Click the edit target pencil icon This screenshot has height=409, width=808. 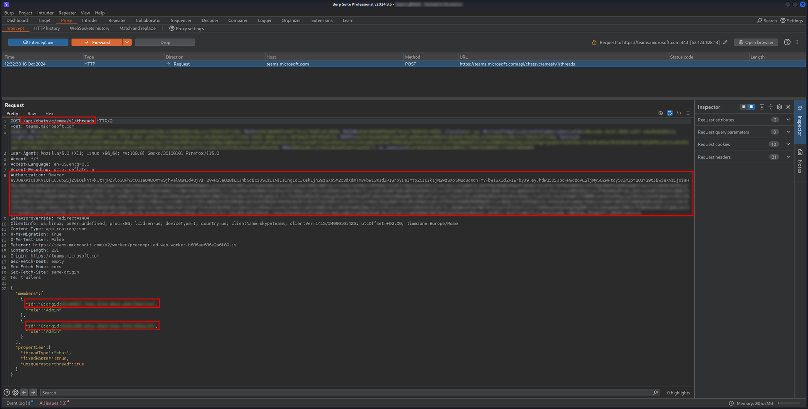point(725,42)
